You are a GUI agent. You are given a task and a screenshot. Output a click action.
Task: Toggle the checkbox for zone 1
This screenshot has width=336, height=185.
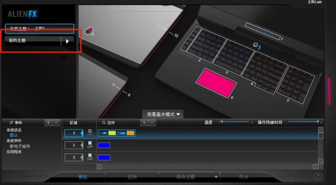pyautogui.click(x=90, y=131)
